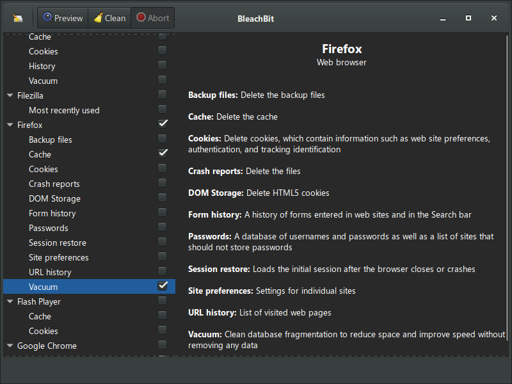Screen dimensions: 512x384
Task: Enable the Firefox Cookies checkbox
Action: click(163, 168)
